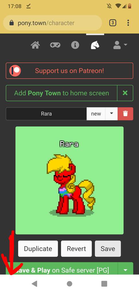
Task: Open Chrome three-dot menu
Action: coord(128,23)
